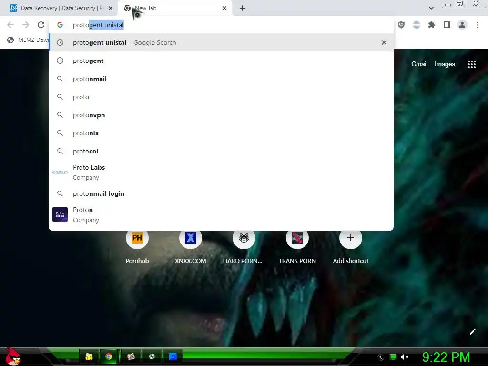488x366 pixels.
Task: Click the Chrome taskbar icon
Action: [109, 356]
